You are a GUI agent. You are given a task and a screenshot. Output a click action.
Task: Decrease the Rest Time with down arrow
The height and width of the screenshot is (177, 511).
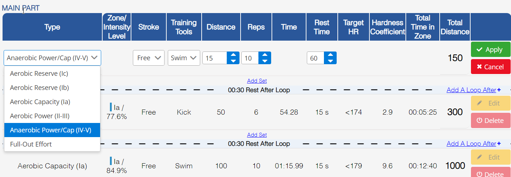coord(330,61)
